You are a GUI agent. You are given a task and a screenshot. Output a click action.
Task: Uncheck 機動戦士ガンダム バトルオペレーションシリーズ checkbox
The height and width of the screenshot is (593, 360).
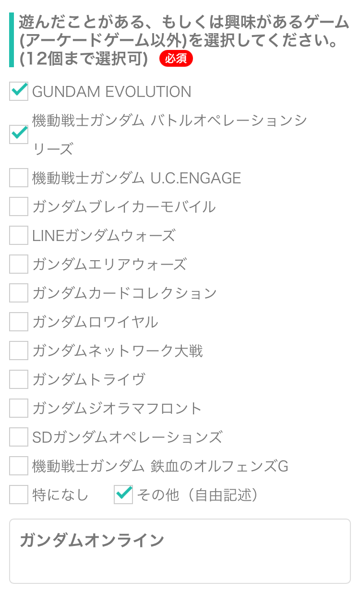(19, 134)
